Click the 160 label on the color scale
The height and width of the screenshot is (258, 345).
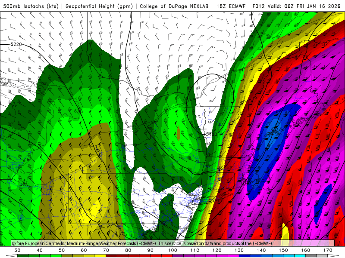pyautogui.click(x=306, y=250)
